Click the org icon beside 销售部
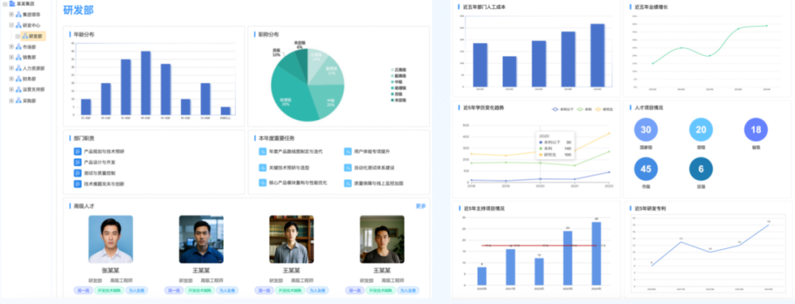This screenshot has width=795, height=304. pyautogui.click(x=18, y=57)
